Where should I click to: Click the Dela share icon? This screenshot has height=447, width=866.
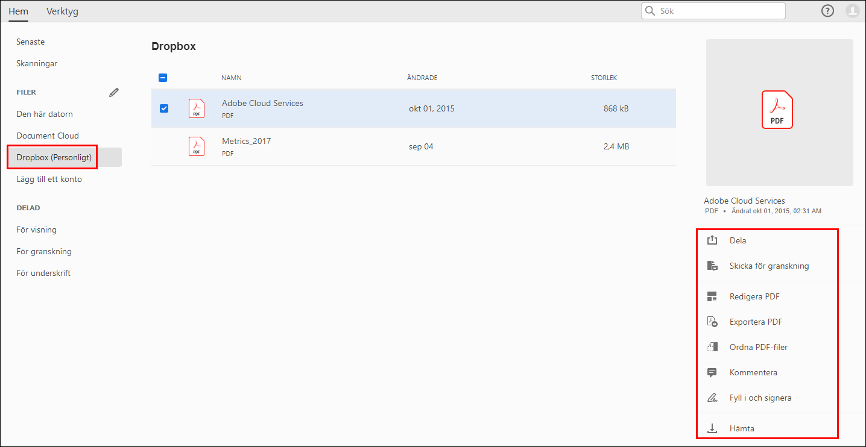point(712,240)
